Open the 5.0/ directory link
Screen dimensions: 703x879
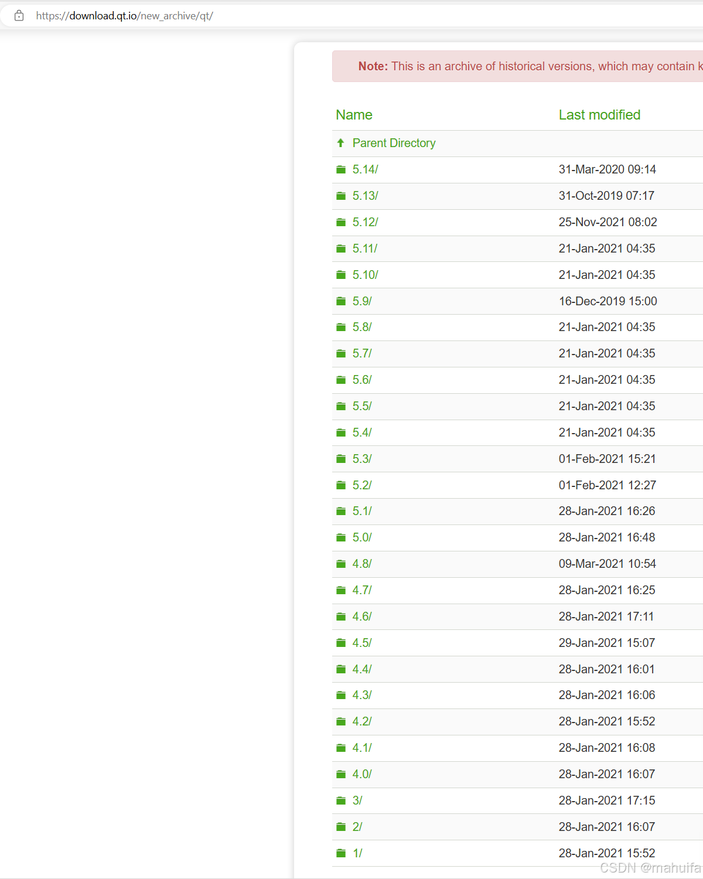[362, 537]
